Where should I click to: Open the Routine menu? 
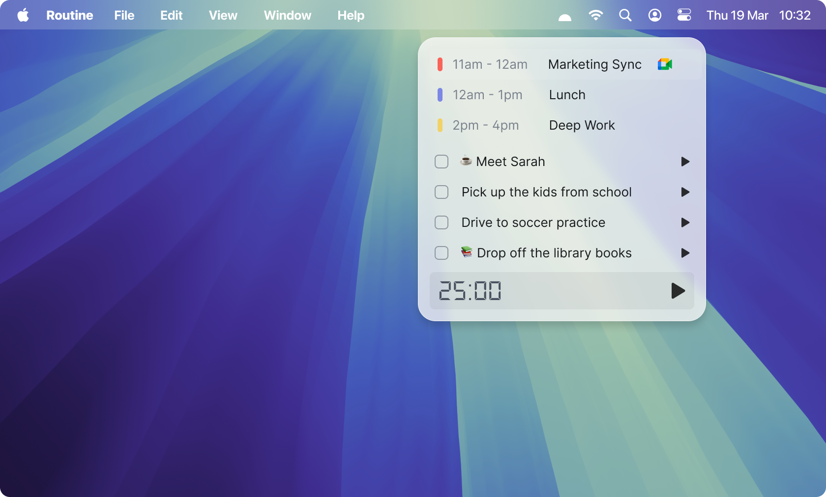tap(69, 15)
